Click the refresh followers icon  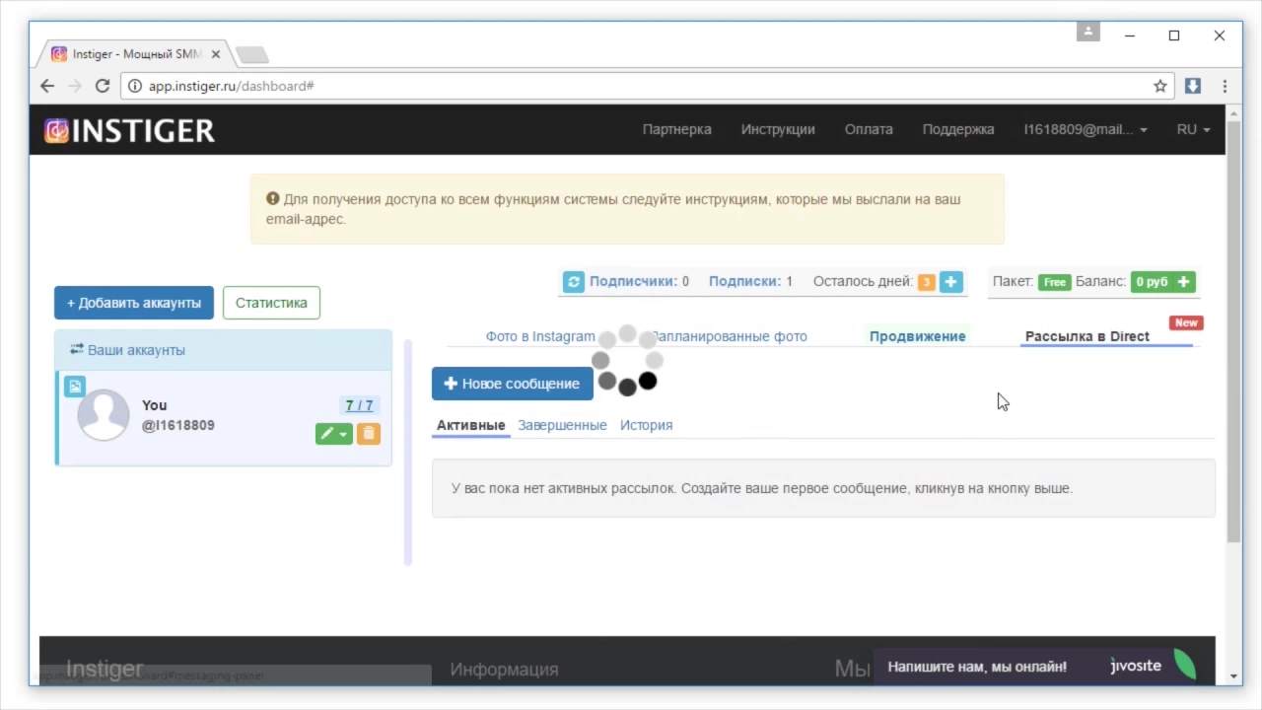(x=574, y=282)
